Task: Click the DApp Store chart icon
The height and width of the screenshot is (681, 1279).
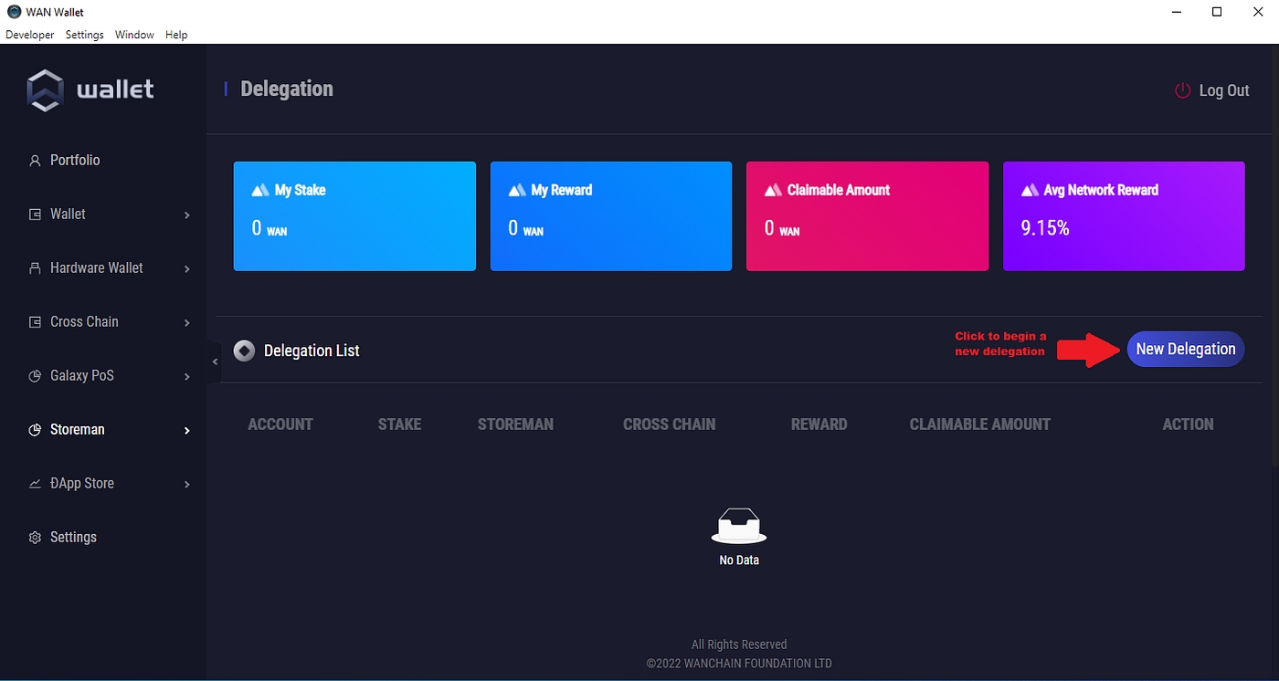Action: tap(35, 484)
